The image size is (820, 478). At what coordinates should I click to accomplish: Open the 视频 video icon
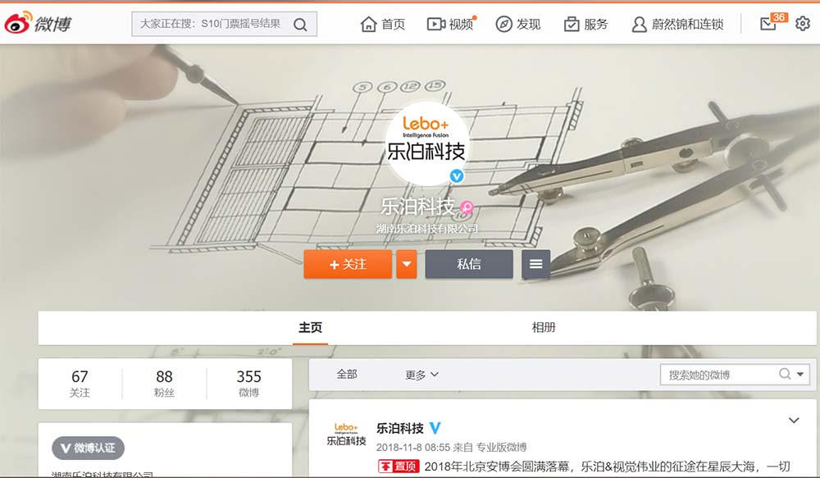coord(435,24)
